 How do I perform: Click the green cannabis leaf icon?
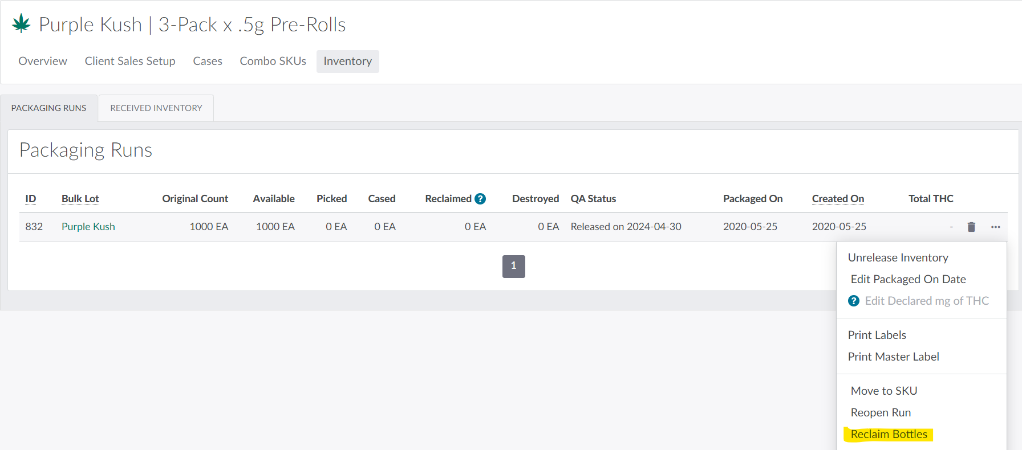(x=21, y=23)
